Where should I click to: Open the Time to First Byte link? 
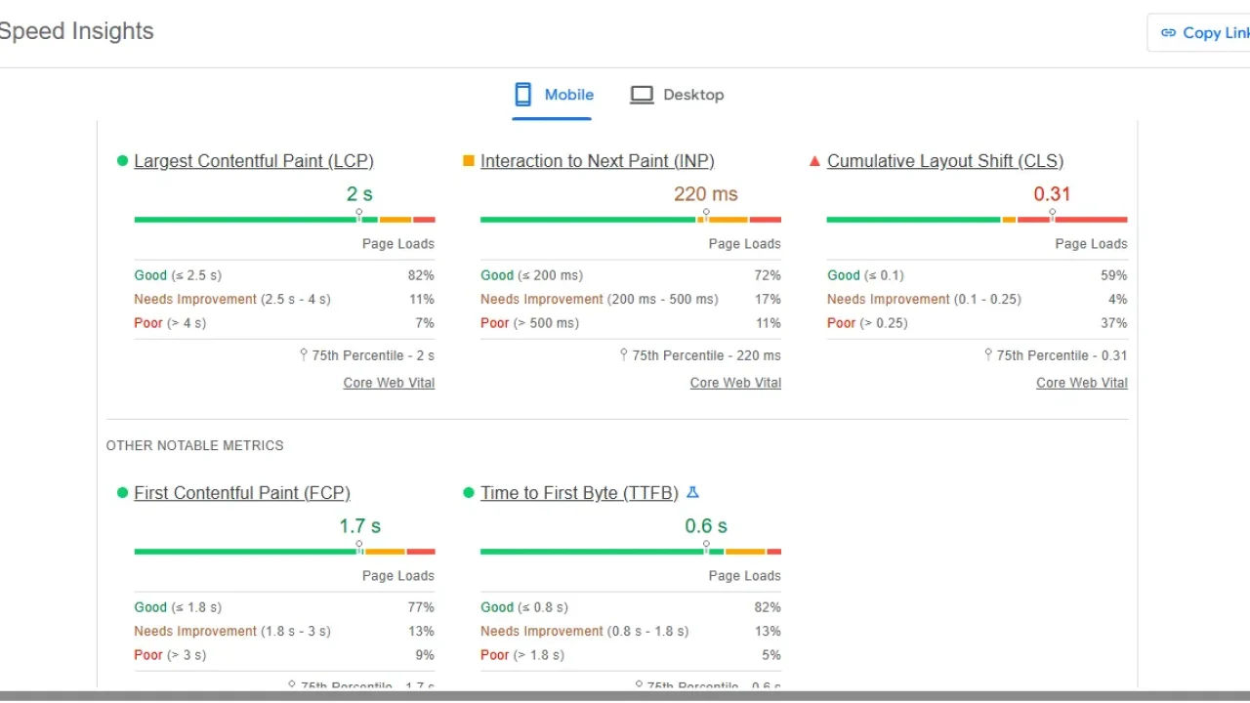click(579, 492)
